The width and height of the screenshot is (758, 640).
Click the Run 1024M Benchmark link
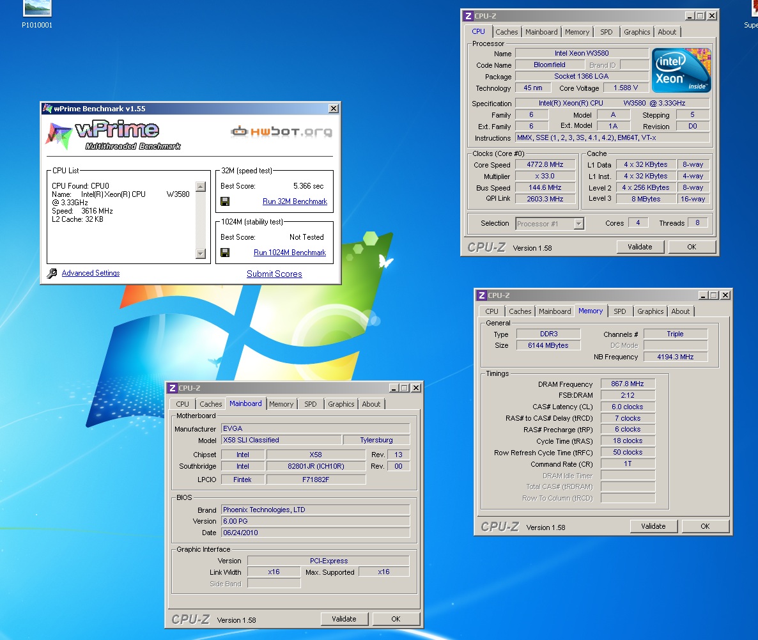[x=290, y=253]
